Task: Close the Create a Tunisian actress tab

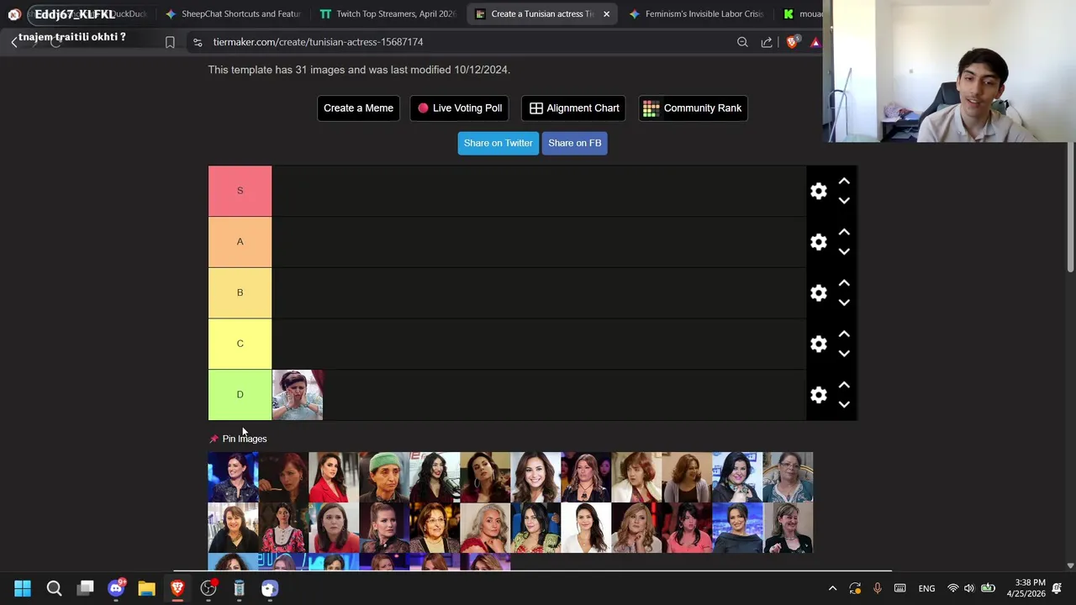Action: [x=606, y=14]
